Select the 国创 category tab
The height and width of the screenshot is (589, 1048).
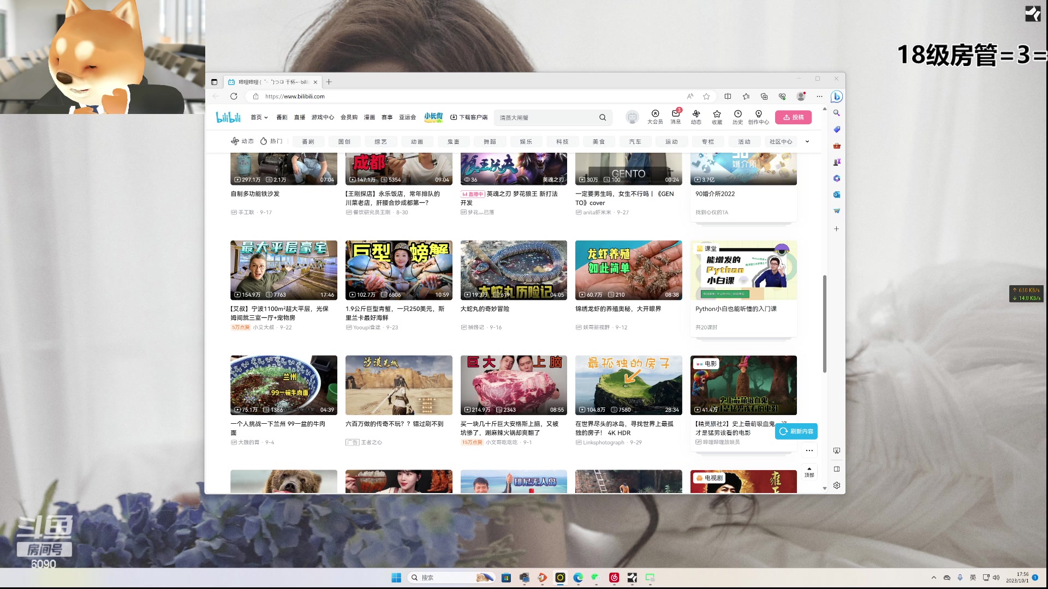pos(344,142)
